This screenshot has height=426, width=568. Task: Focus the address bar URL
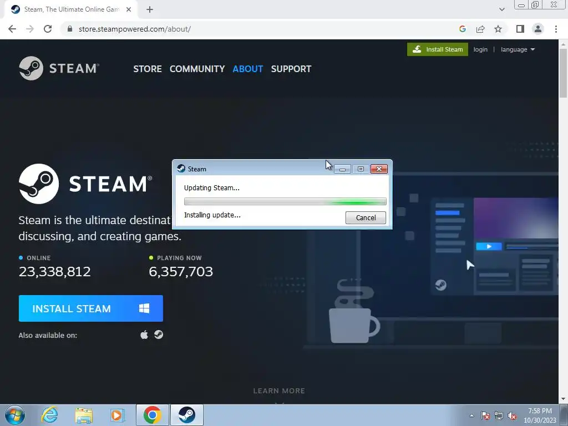click(134, 29)
